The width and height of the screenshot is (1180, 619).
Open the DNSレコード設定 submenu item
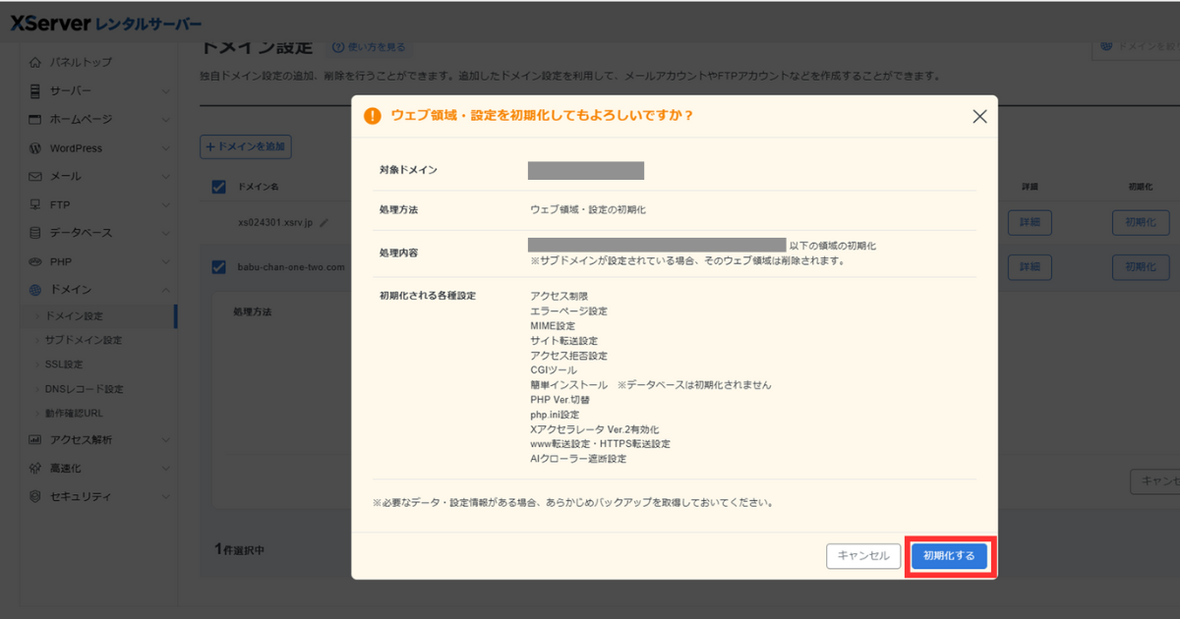tap(84, 389)
